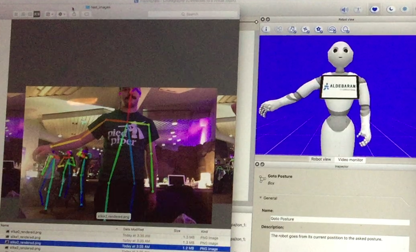Viewport: 416px width, 252px height.
Task: Click the diamond marker left of Robot view
Action: [x=256, y=22]
